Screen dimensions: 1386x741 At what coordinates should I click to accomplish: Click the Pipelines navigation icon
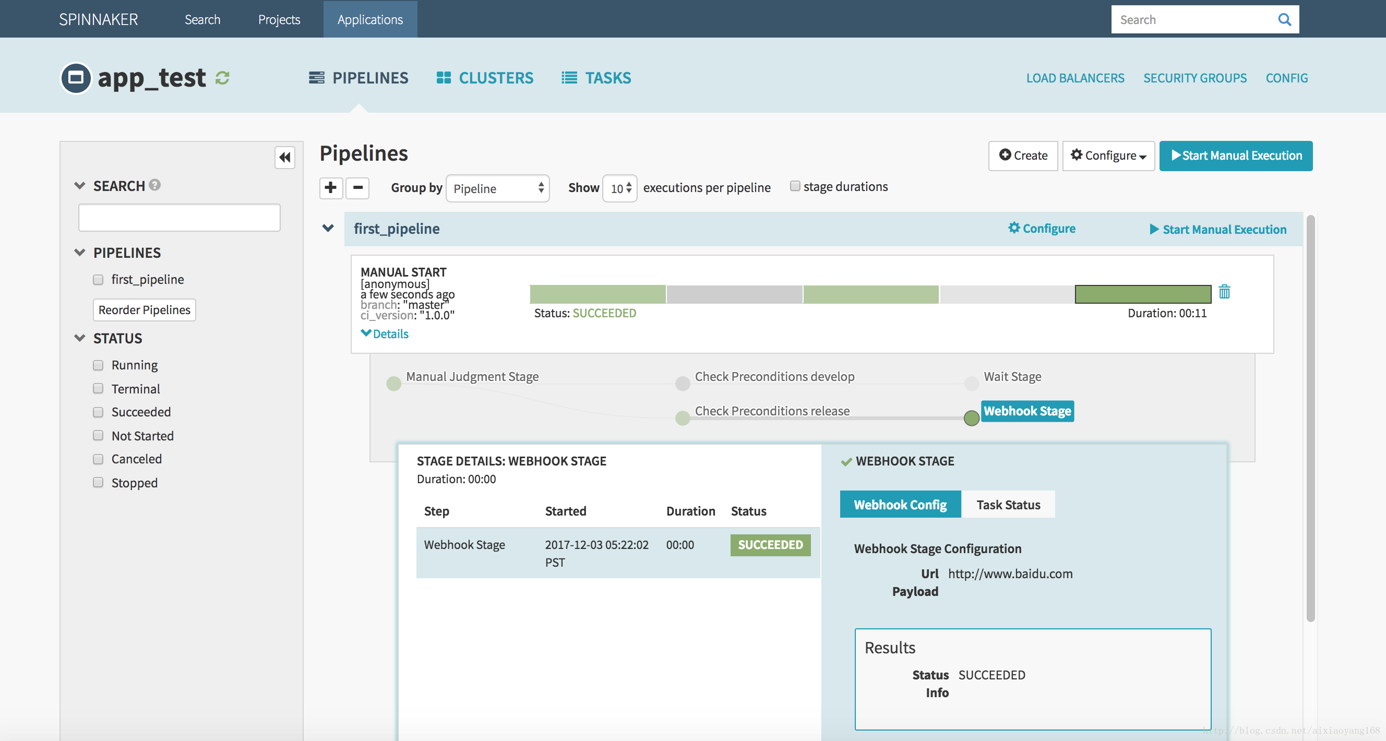coord(316,77)
